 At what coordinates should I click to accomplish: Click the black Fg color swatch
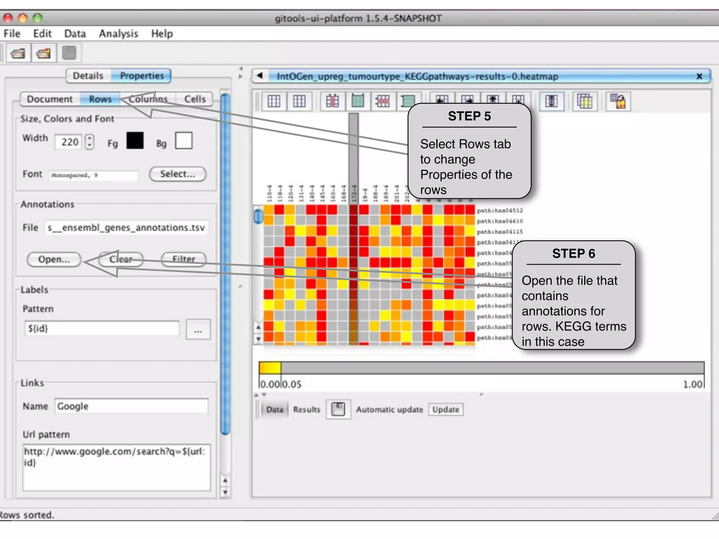135,141
